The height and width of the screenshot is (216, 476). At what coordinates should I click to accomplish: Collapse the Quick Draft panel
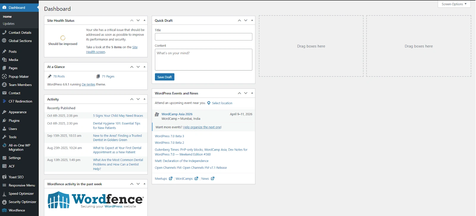(252, 21)
